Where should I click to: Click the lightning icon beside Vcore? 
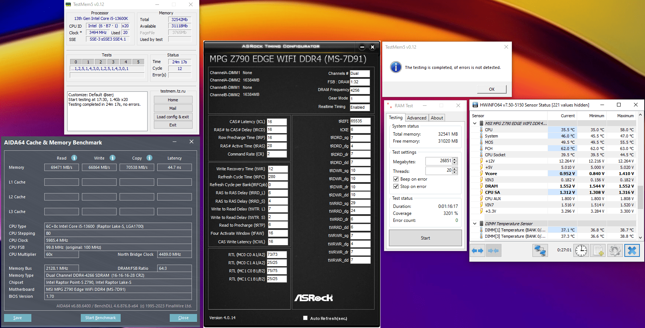pyautogui.click(x=481, y=173)
